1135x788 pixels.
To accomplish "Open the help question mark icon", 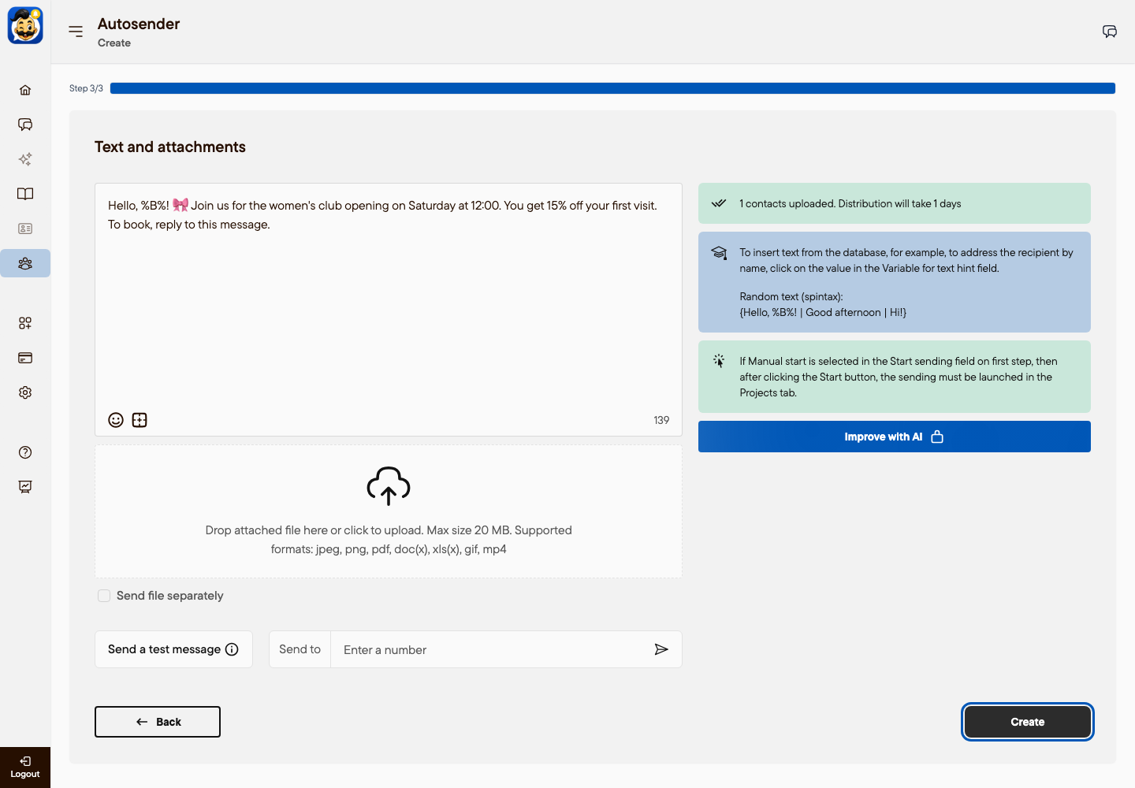I will (25, 452).
